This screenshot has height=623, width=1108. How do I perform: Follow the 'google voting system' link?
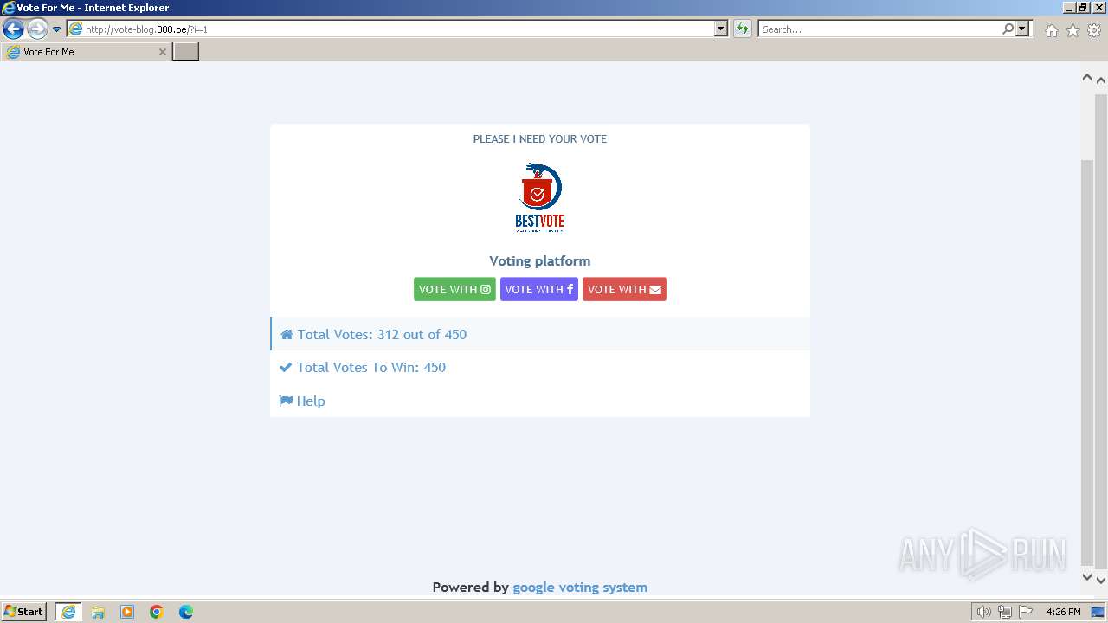pos(580,587)
